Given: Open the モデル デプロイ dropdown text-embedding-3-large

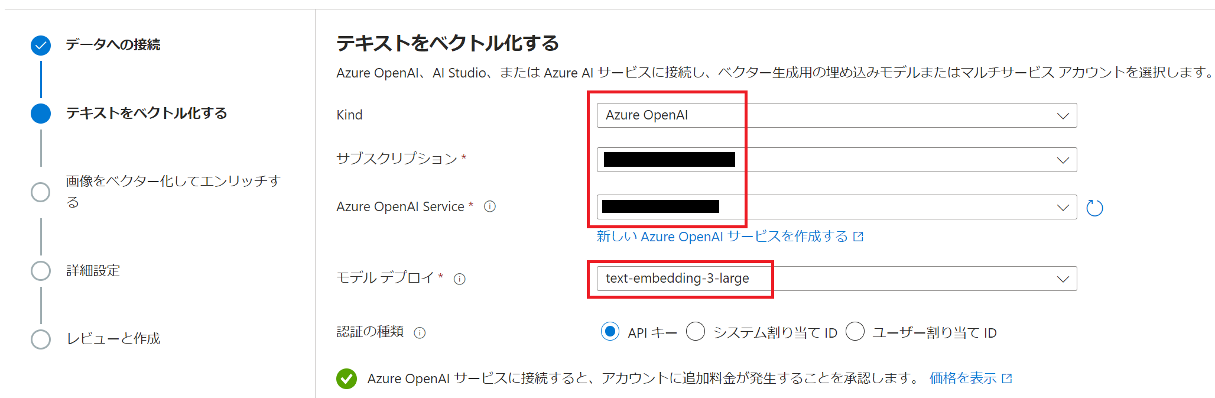Looking at the screenshot, I should tap(837, 279).
